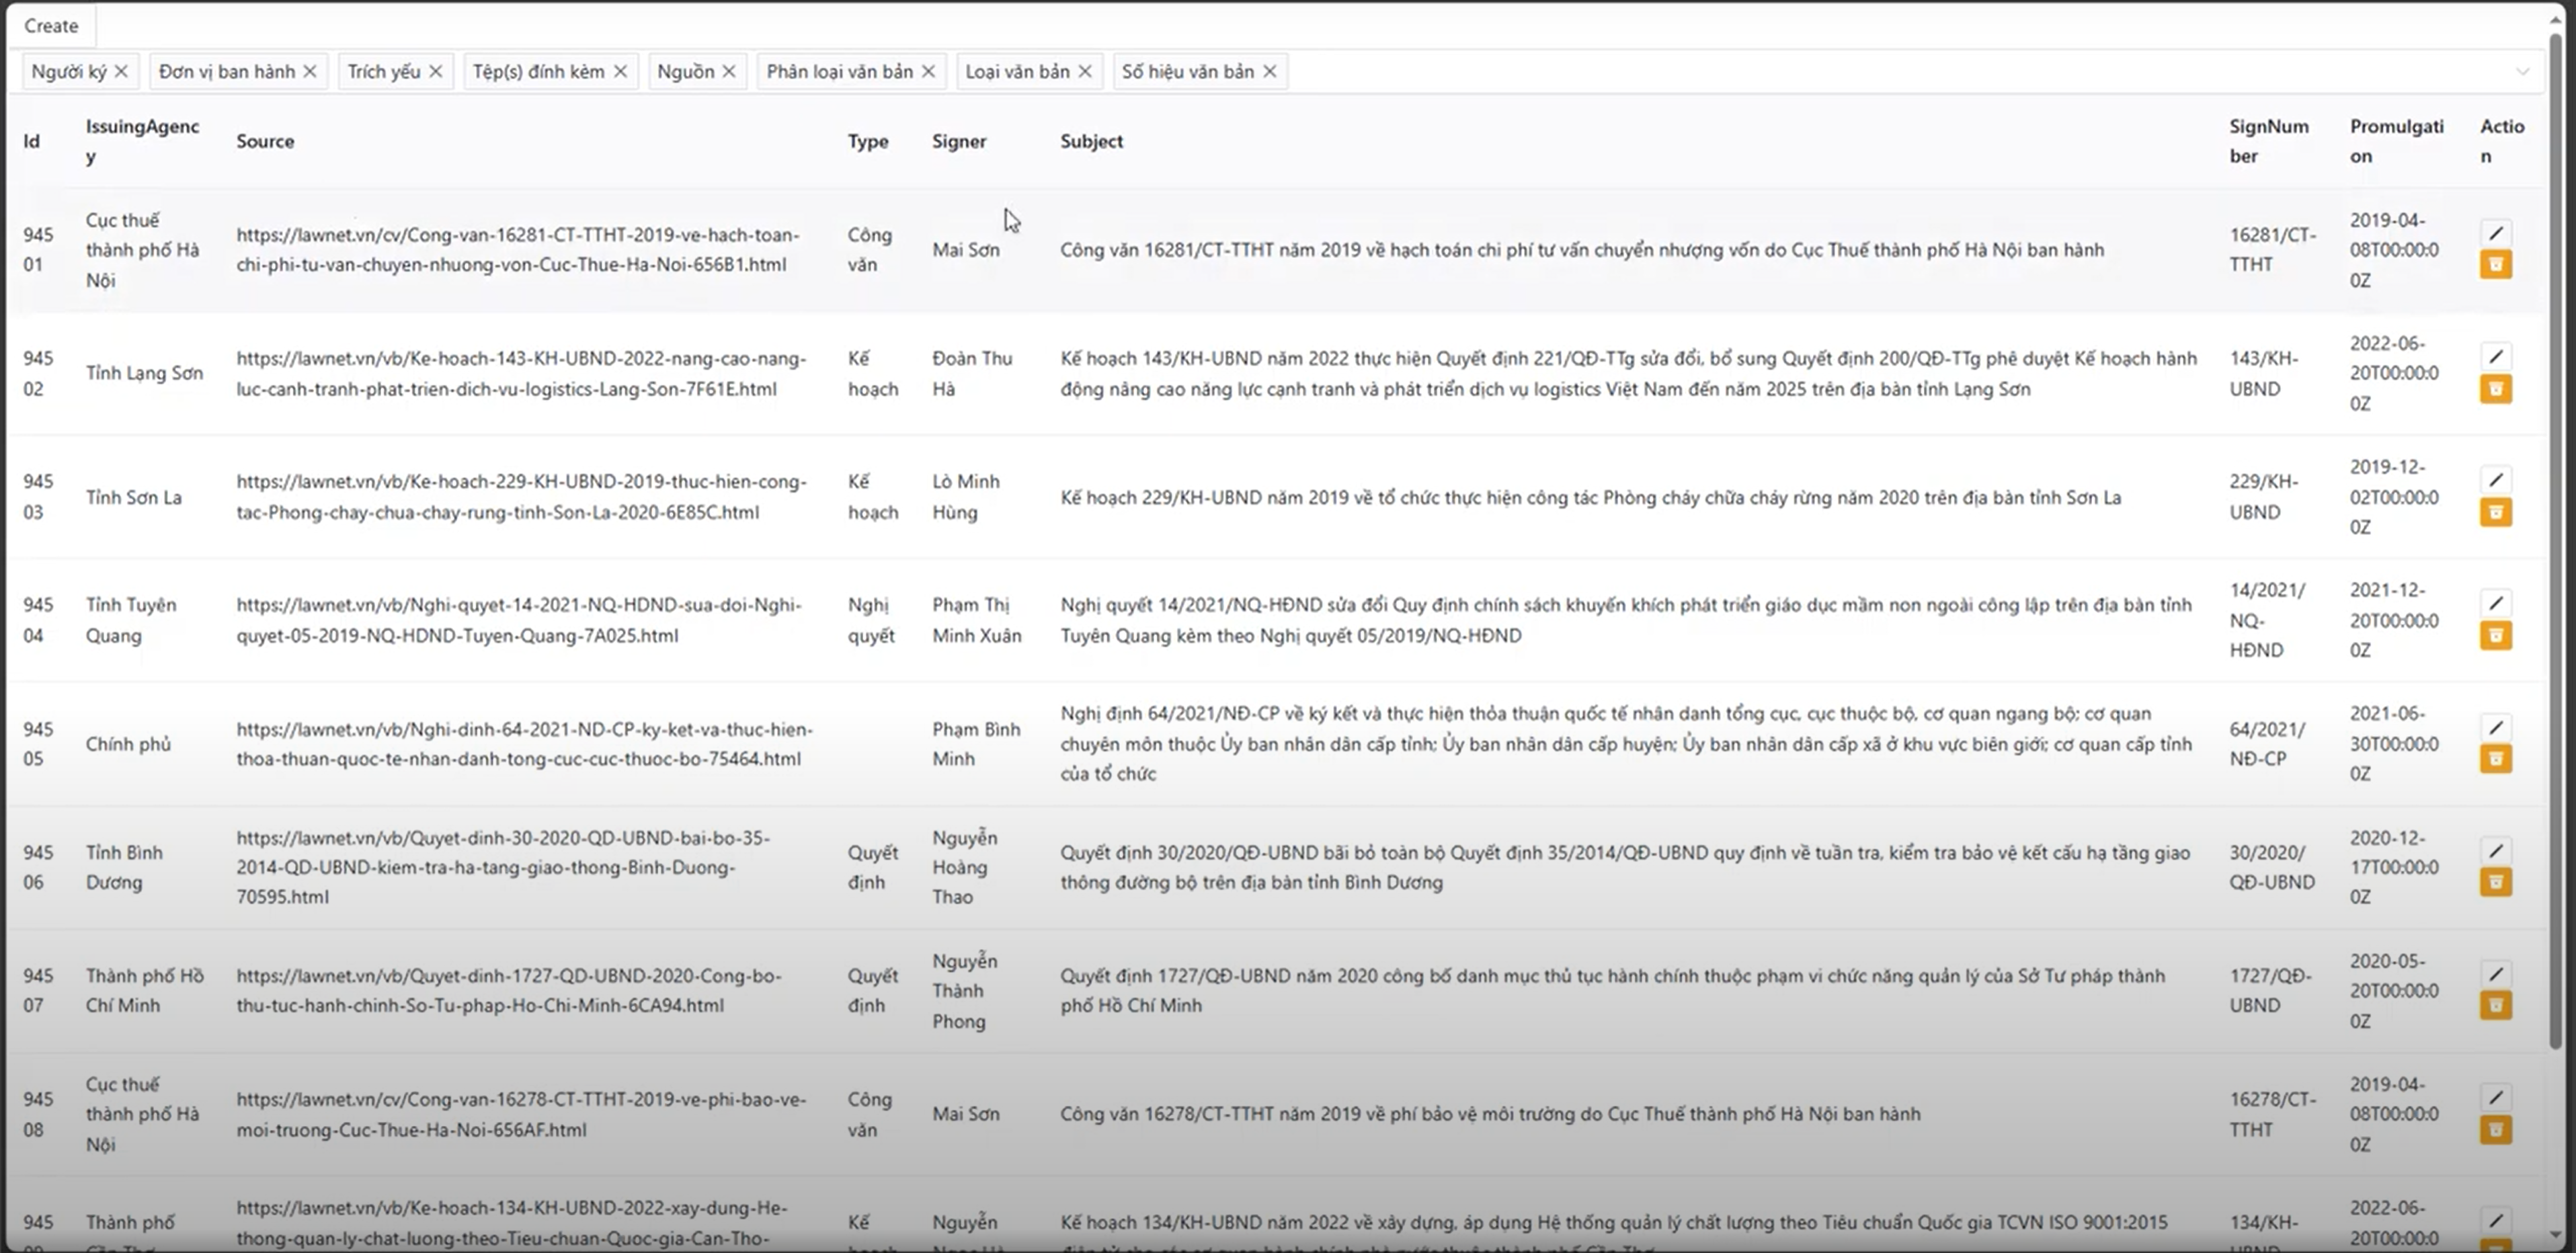Remove the Trích yếu tag
Image resolution: width=2576 pixels, height=1253 pixels.
[436, 71]
